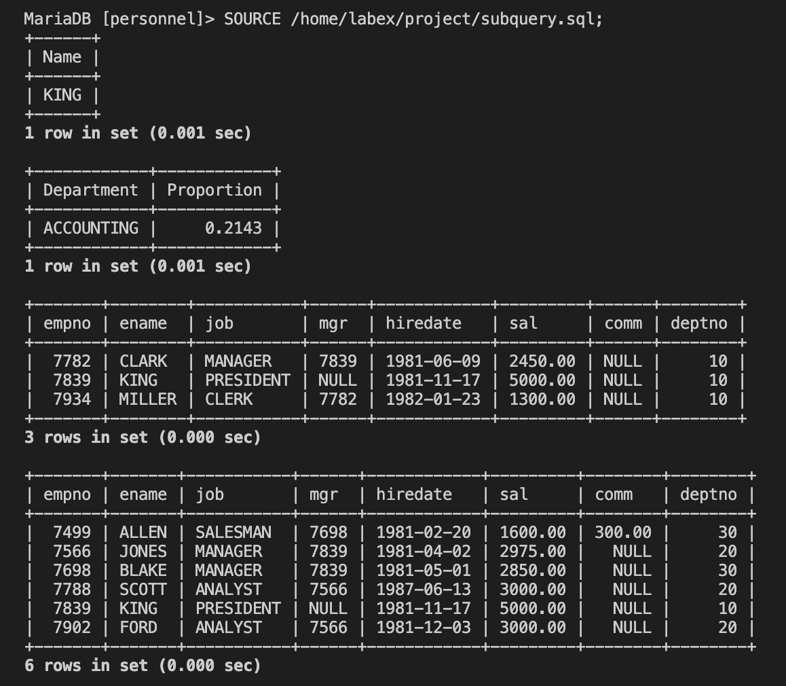Viewport: 786px width, 686px height.
Task: Select empno 7499
Action: (x=72, y=532)
